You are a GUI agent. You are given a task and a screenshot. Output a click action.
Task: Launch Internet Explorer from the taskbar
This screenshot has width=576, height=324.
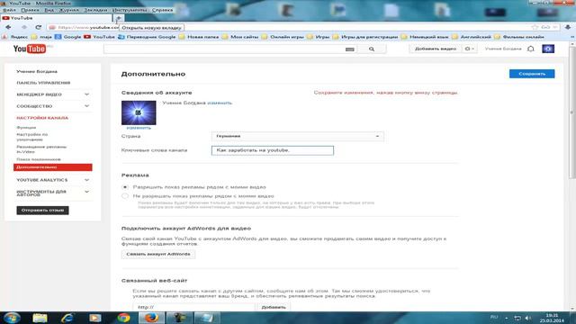coord(67,318)
